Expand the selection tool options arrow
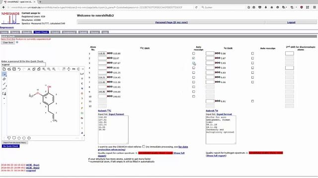Viewport: 318px width, 178px height. pyautogui.click(x=6, y=76)
